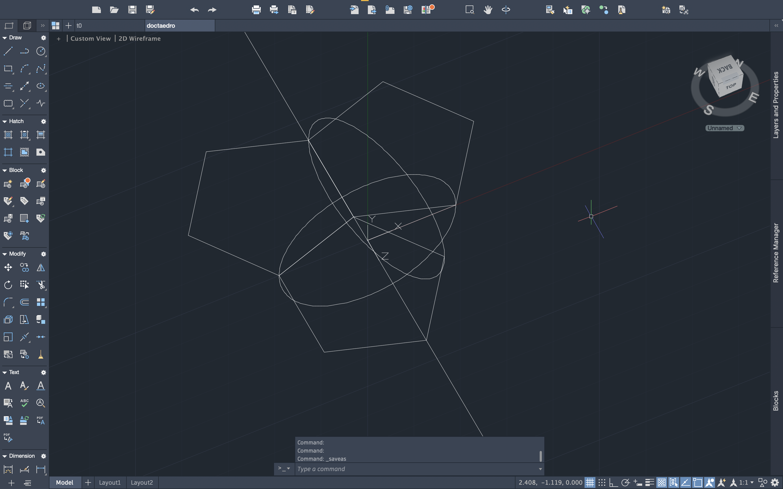Toggle selection cycling icon
This screenshot has height=489, width=783.
674,482
